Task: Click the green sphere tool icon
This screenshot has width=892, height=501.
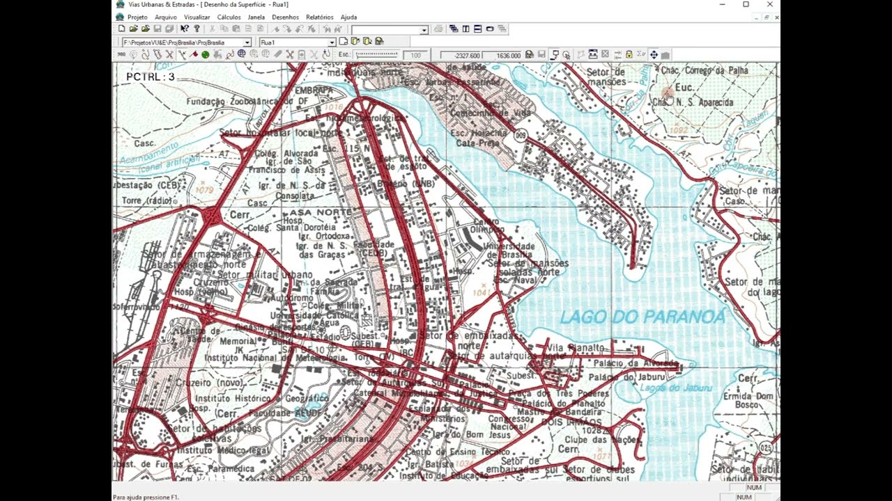Action: pyautogui.click(x=205, y=54)
